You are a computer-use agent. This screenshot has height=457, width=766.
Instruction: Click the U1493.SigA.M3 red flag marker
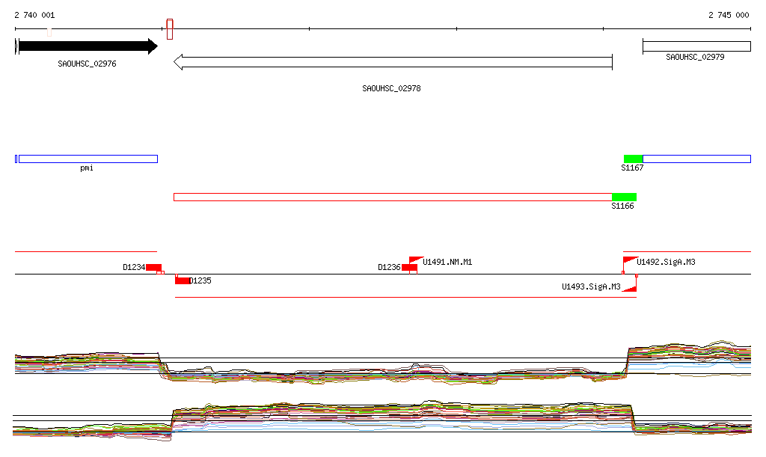tap(630, 288)
